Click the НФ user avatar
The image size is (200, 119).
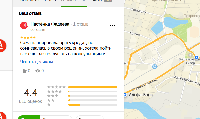24,25
